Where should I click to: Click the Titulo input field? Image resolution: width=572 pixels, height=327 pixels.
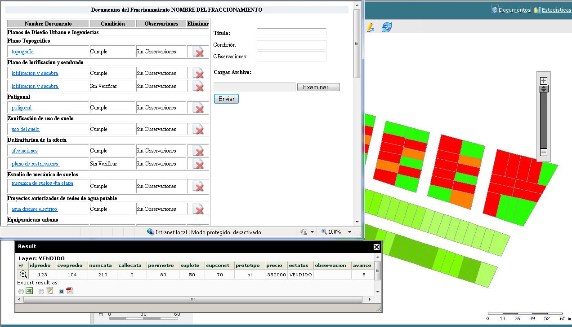[291, 33]
